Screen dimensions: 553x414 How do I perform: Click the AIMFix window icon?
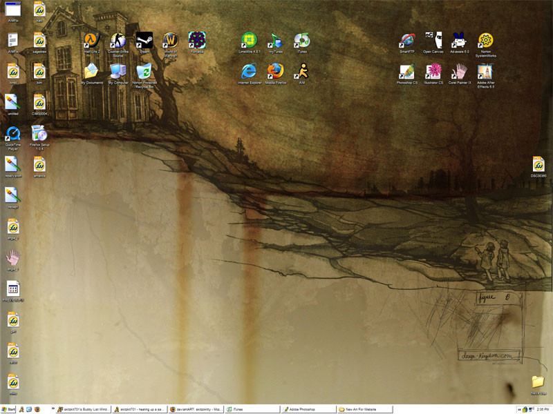(13, 10)
